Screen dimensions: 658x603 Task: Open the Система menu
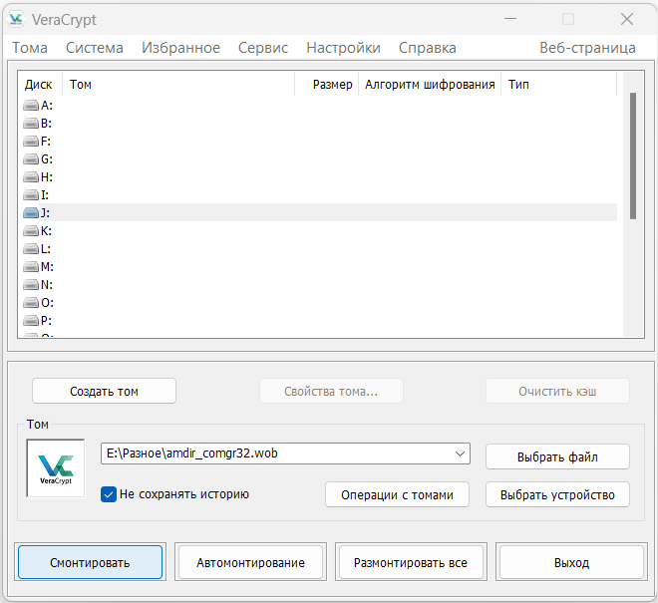tap(95, 48)
